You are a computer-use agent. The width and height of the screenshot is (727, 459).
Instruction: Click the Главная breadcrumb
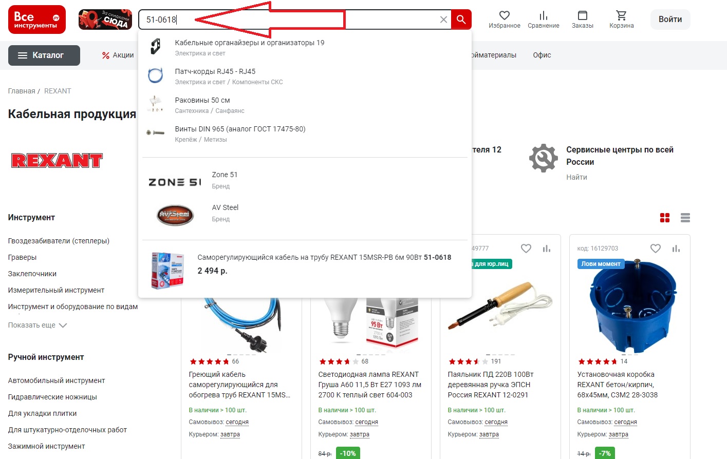pos(22,91)
